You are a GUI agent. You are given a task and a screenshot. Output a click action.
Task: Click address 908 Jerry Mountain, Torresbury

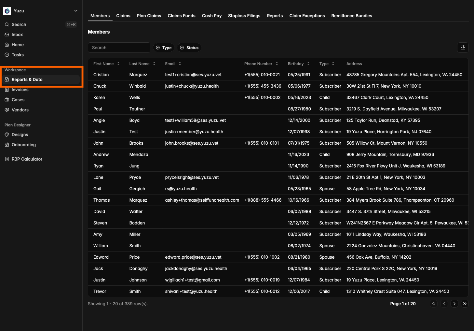pyautogui.click(x=390, y=154)
